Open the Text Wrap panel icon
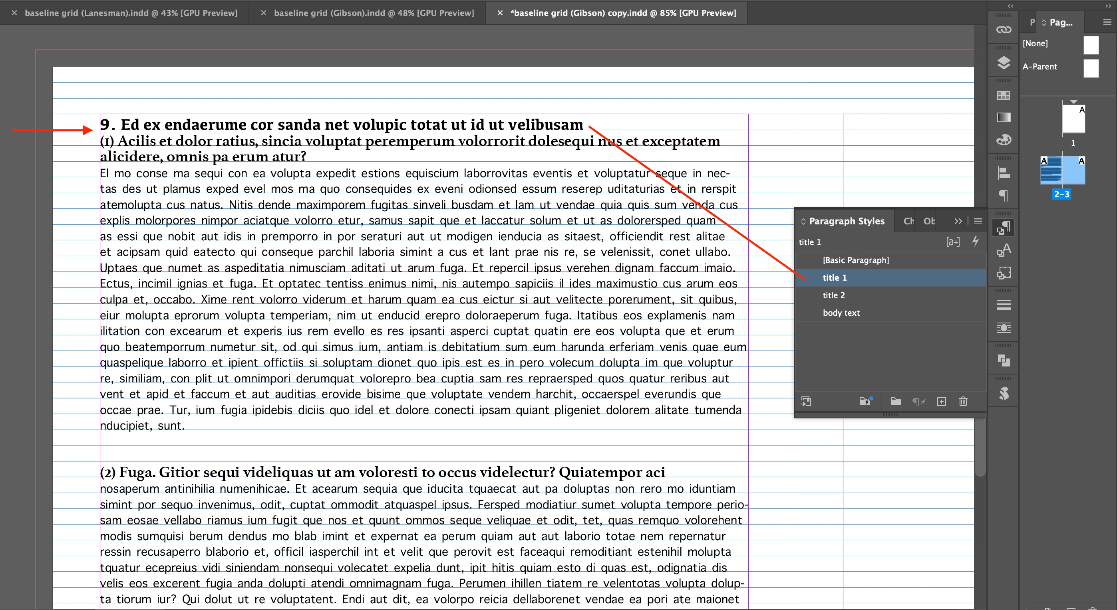 (1004, 327)
